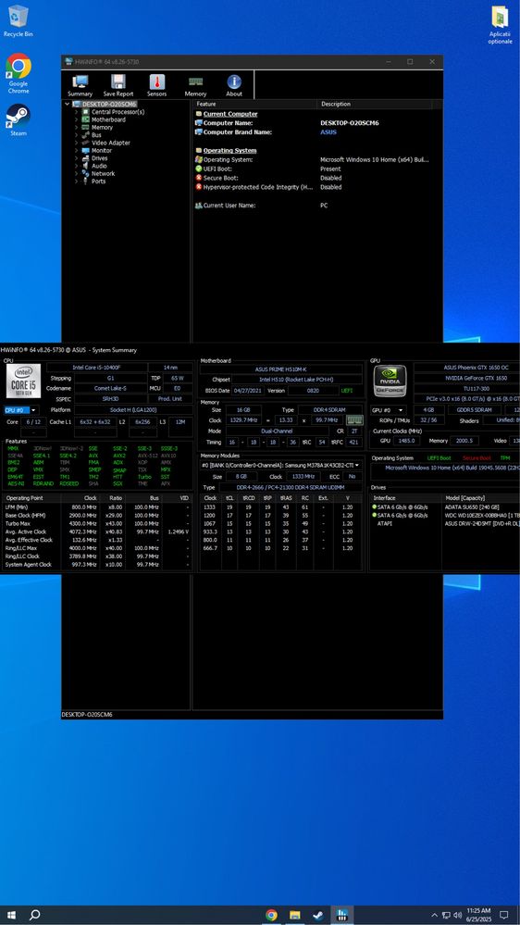Click the Operating Point column header

(x=30, y=498)
